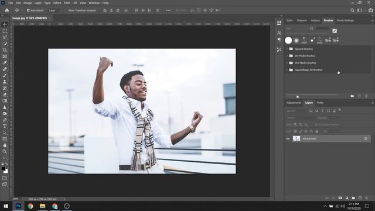Click the Share icon at top right

click(370, 11)
